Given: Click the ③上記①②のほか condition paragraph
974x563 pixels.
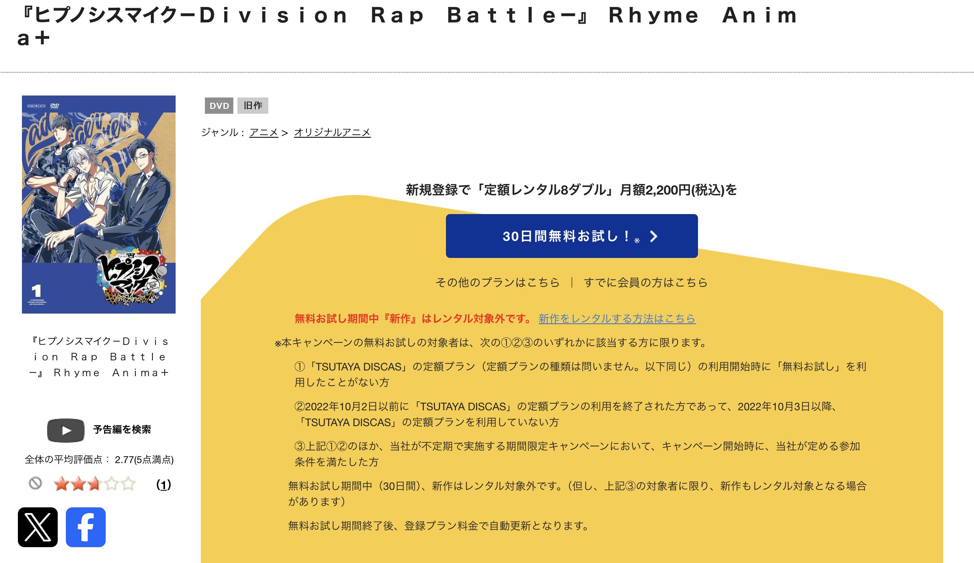Looking at the screenshot, I should pos(577,454).
